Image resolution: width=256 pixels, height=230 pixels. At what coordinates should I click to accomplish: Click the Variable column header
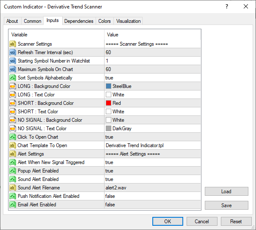pyautogui.click(x=56, y=35)
